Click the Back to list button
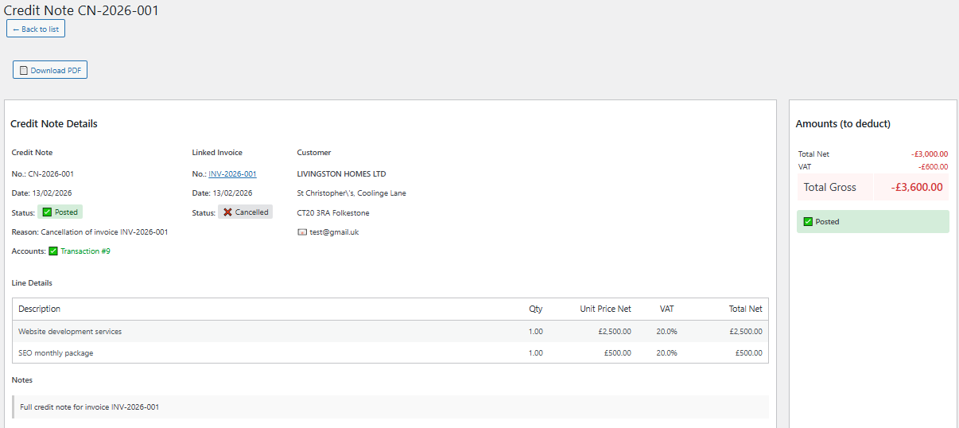 (36, 29)
